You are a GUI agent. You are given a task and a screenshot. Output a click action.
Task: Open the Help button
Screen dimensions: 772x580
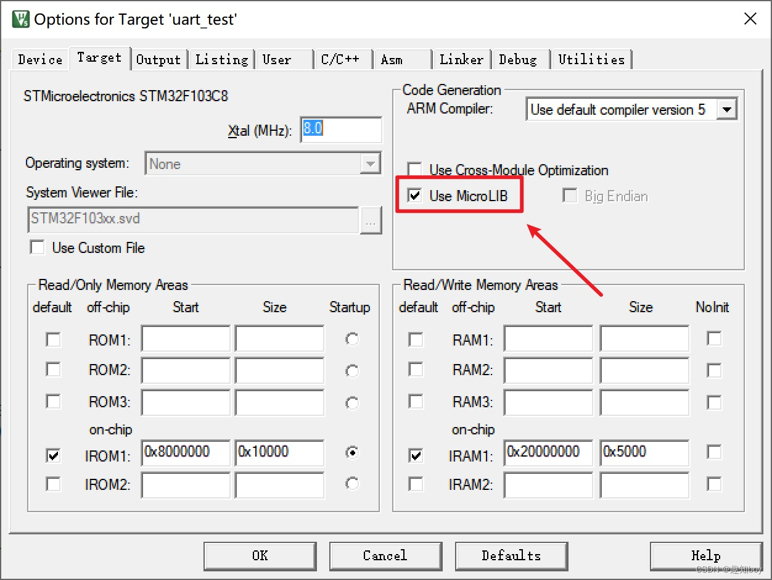tap(706, 556)
